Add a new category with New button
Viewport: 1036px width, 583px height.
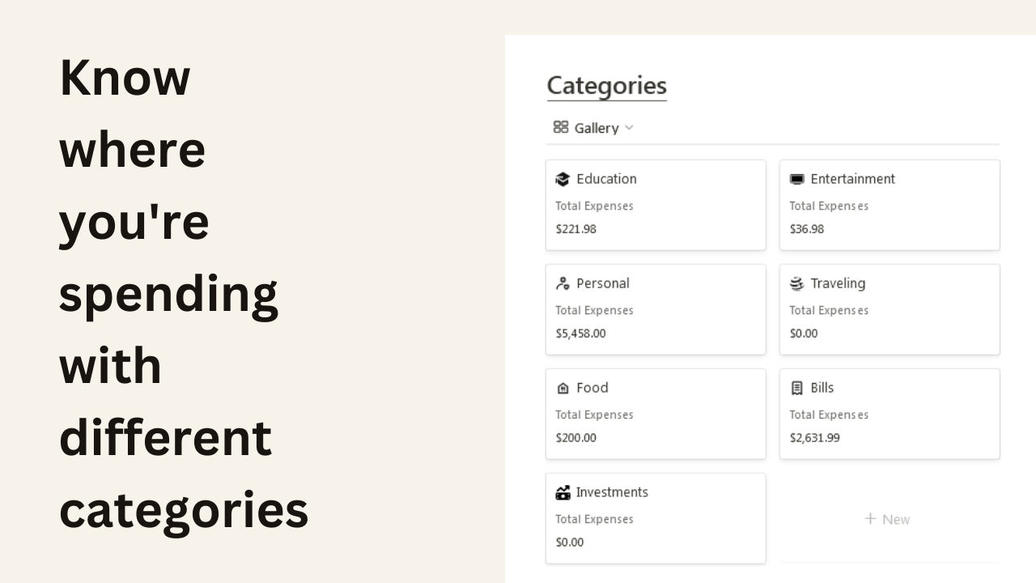coord(888,519)
